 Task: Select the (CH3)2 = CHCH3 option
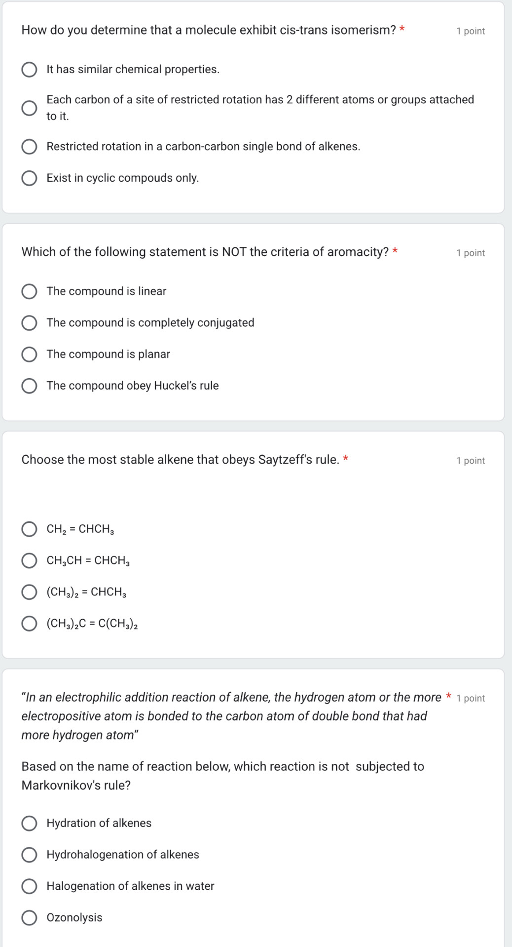coord(30,592)
